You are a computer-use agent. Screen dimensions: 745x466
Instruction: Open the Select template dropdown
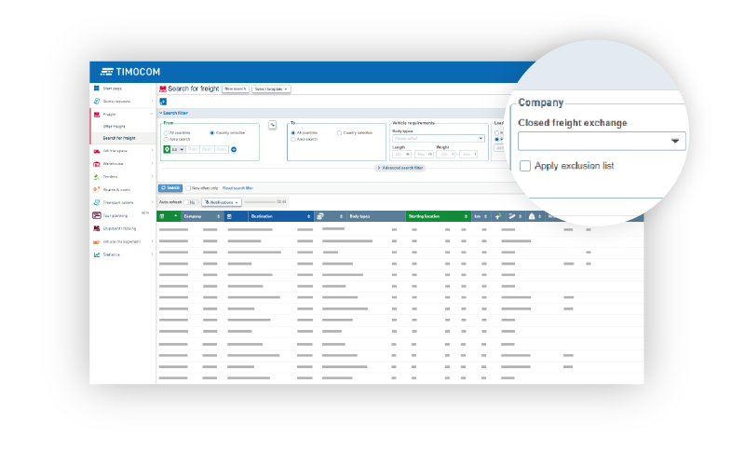pyautogui.click(x=272, y=89)
